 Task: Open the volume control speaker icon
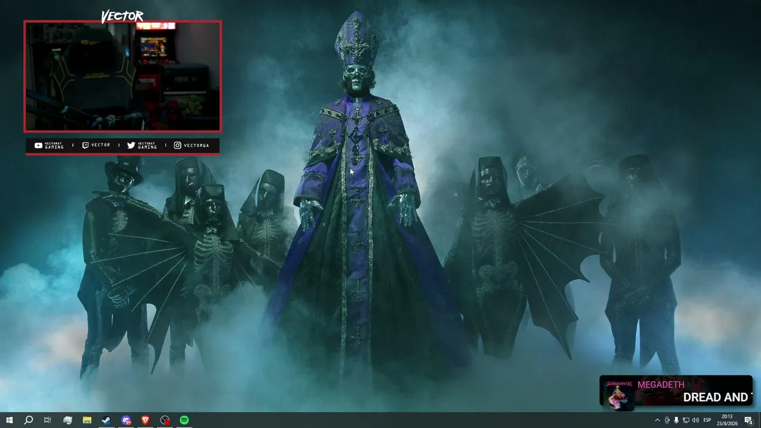point(696,420)
